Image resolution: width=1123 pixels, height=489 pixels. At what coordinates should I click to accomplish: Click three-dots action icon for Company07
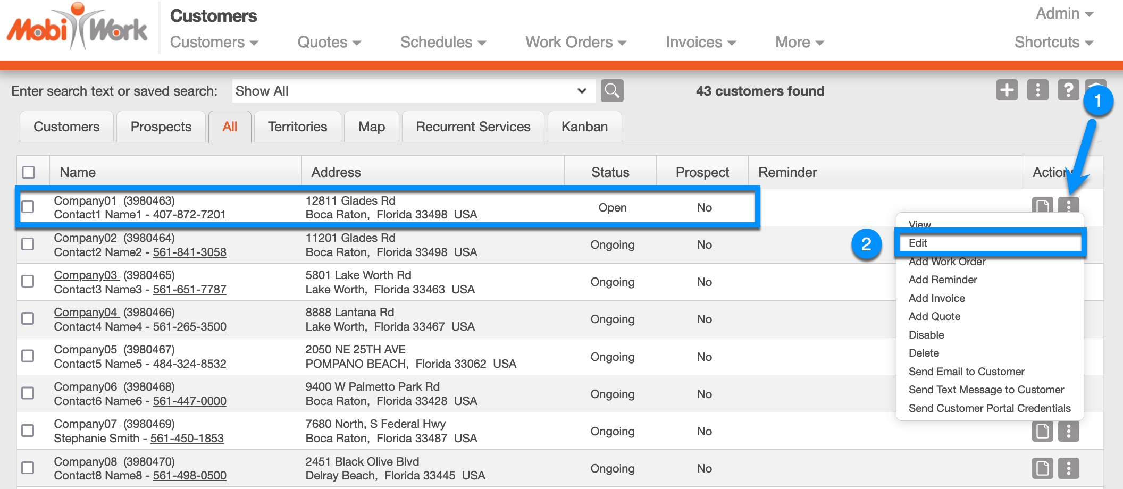(x=1068, y=431)
